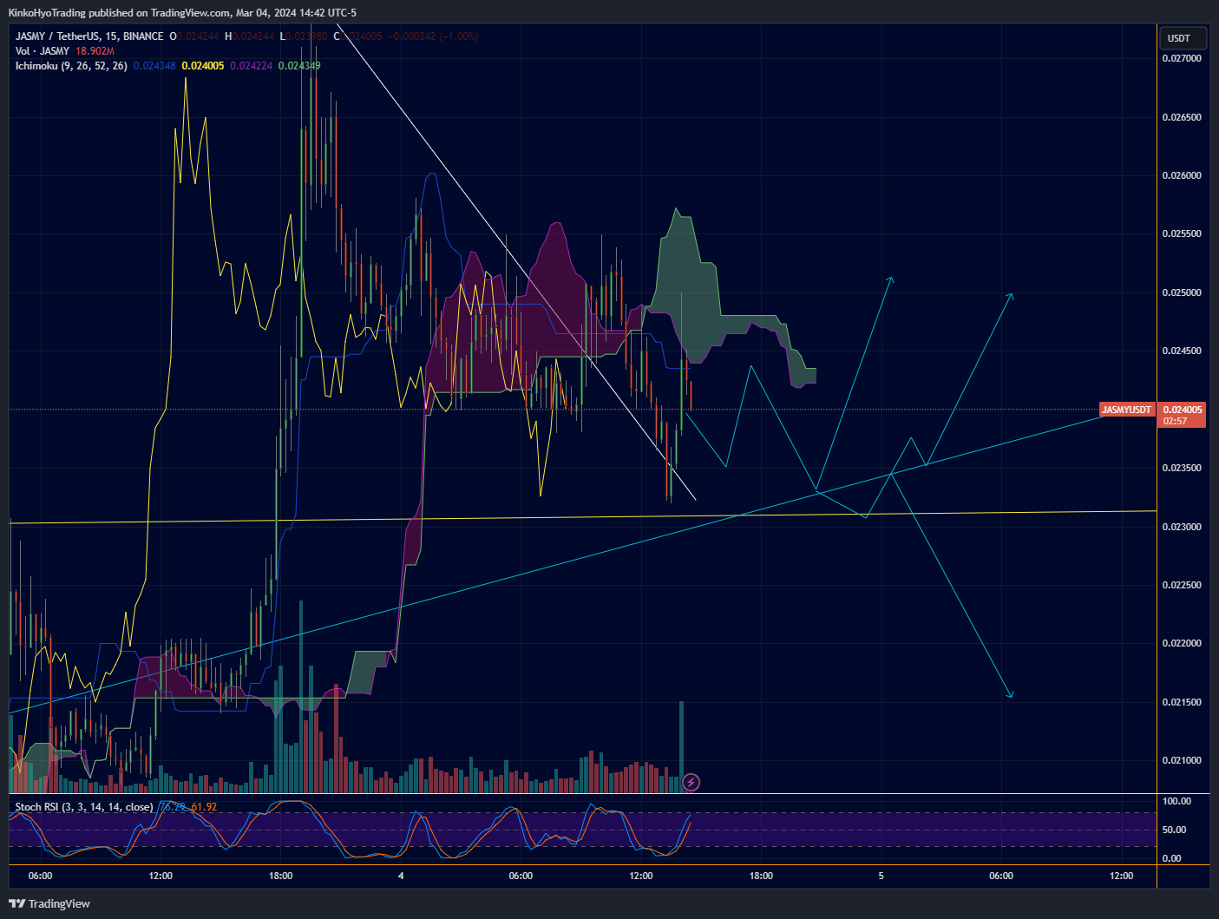Click the KinkoHyoTrading published header text
1219x919 pixels.
point(182,12)
